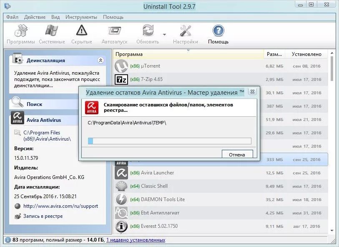Open the Действие menu
339x247 pixels.
[35, 17]
